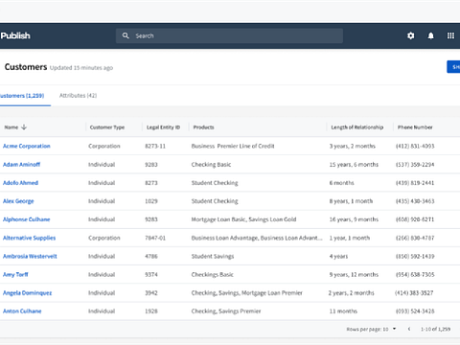The image size is (460, 345).
Task: Open the apps grid icon
Action: 450,35
